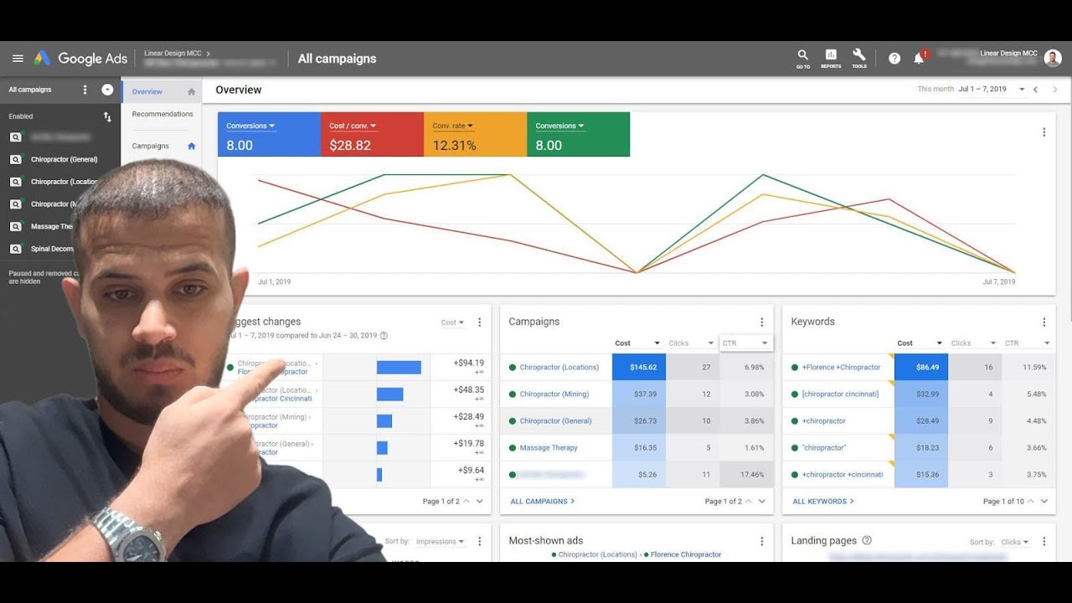1072x603 pixels.
Task: Open the account profile avatar
Action: tap(1053, 58)
